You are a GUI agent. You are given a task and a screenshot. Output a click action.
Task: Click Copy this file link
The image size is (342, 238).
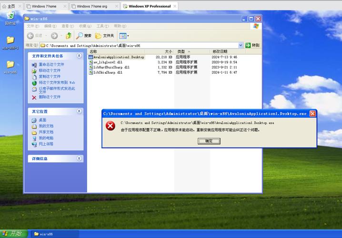point(50,77)
